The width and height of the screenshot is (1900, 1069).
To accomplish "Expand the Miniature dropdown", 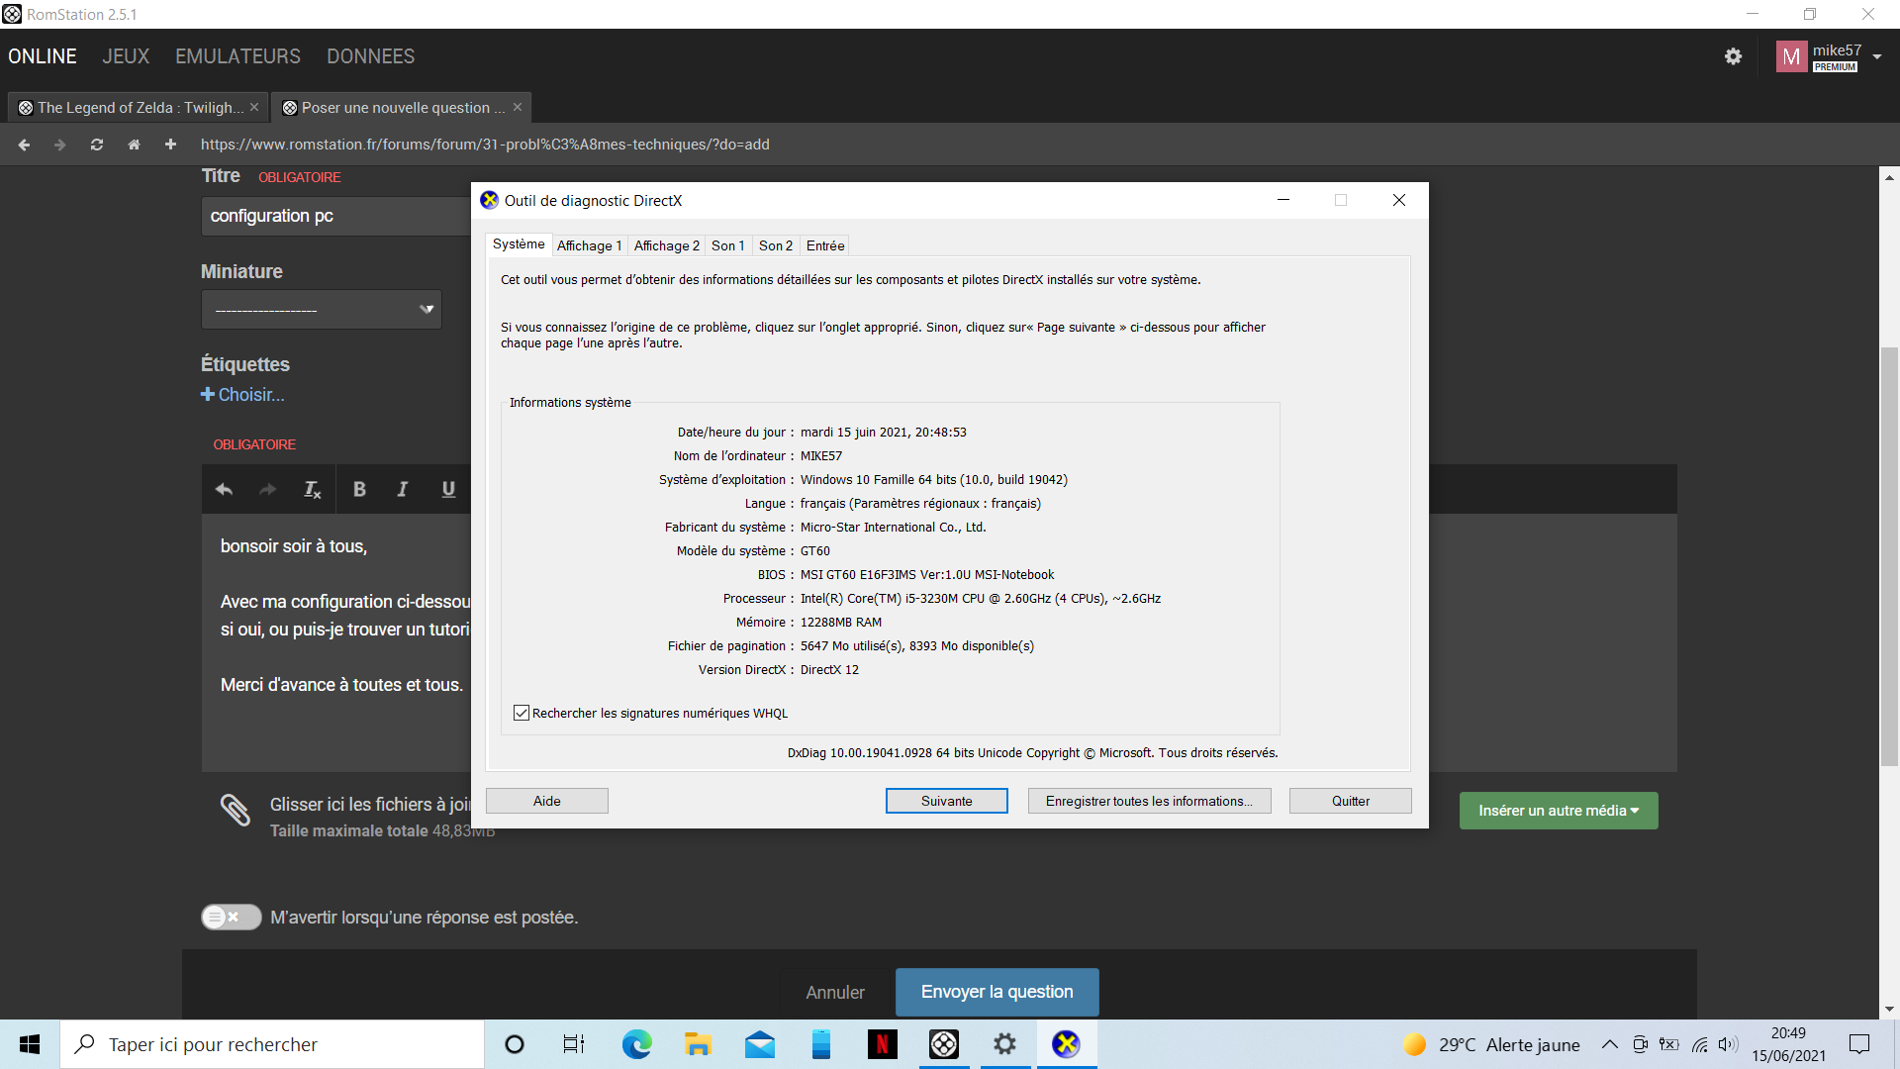I will [x=322, y=310].
